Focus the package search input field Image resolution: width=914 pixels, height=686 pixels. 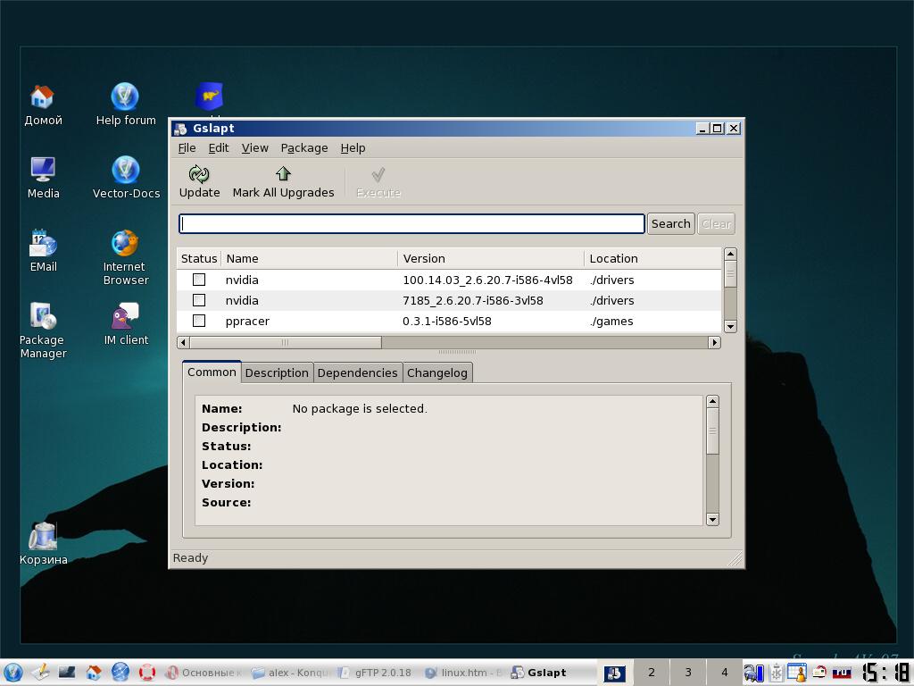(411, 224)
